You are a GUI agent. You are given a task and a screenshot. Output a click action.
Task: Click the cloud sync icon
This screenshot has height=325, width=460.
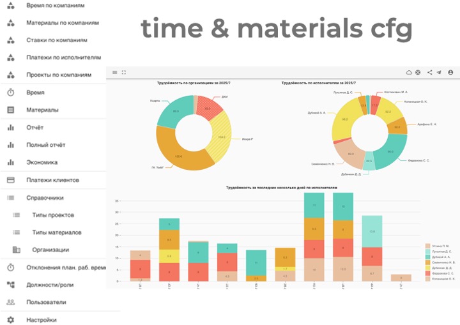[x=410, y=73]
